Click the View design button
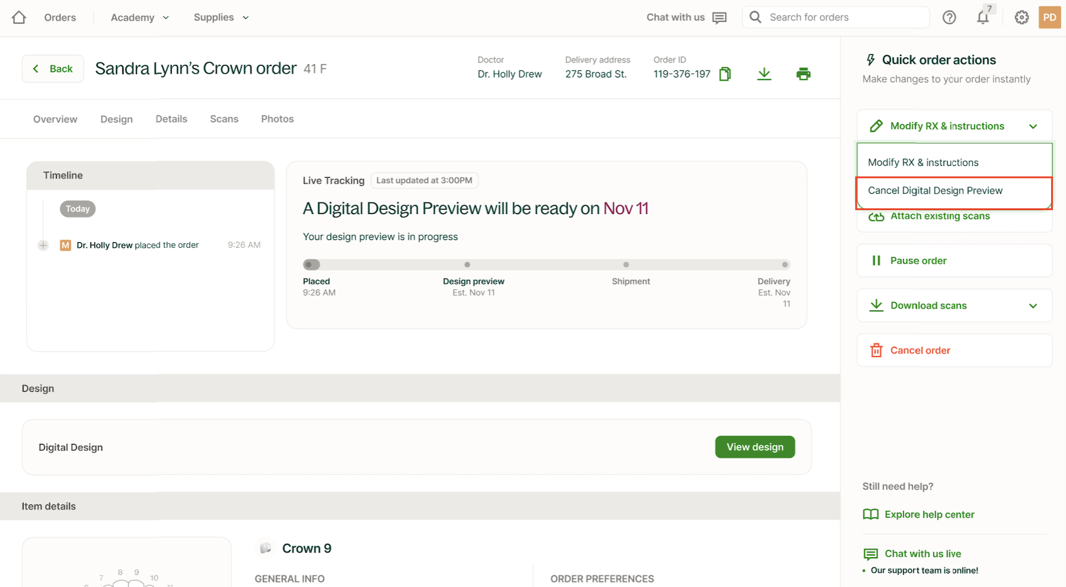1066x587 pixels. click(x=754, y=447)
